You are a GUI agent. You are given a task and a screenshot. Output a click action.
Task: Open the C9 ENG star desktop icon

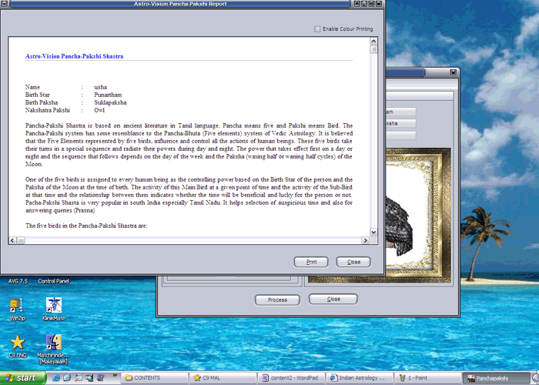click(x=18, y=346)
